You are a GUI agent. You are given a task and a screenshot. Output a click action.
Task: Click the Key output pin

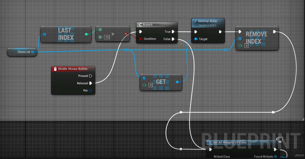pos(90,90)
